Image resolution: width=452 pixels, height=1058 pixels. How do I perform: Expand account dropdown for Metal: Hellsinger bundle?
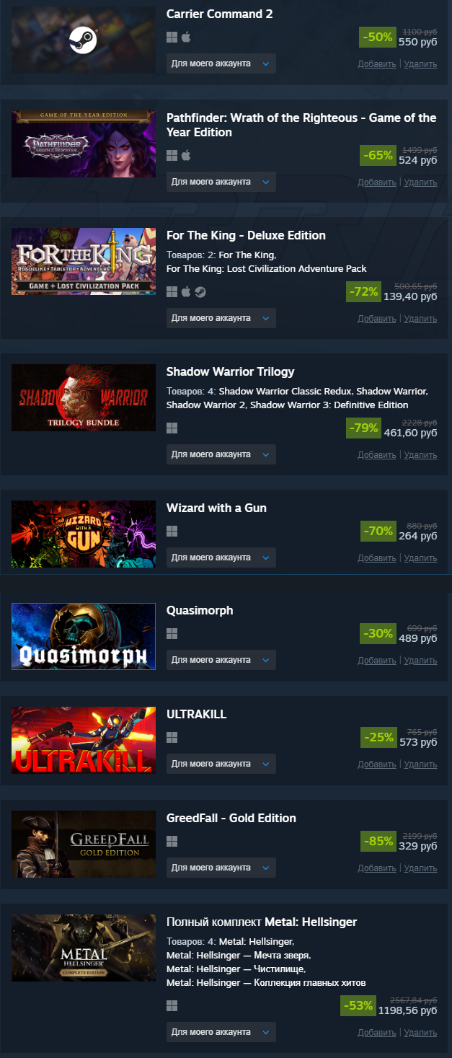pos(221,1032)
